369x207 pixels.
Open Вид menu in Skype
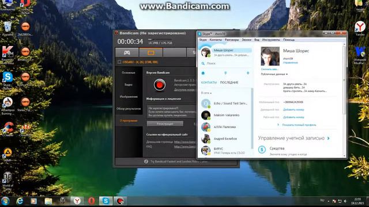[x=257, y=40]
